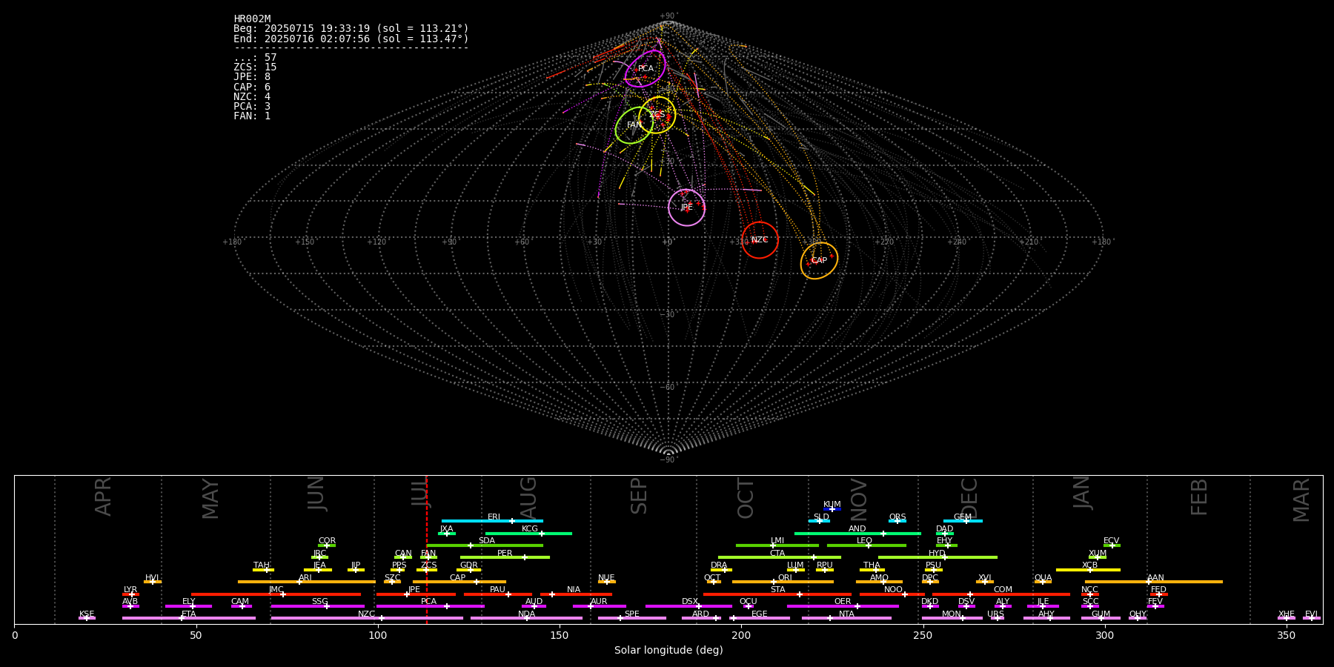Click the red NZC radiant circle on sky map

(x=760, y=240)
